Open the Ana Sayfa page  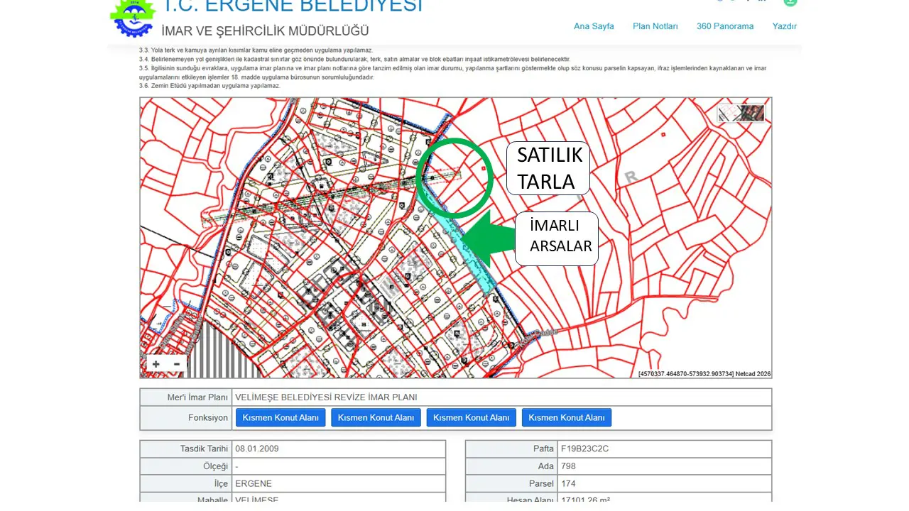click(x=594, y=26)
